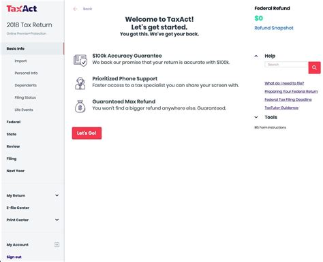Screen dimensions: 323x262
Task: Collapse the Help section chevron
Action: click(256, 56)
